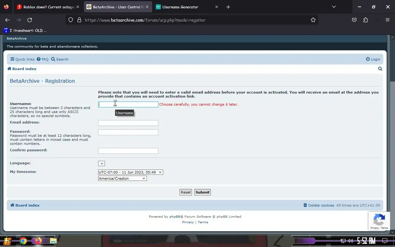Open the America/Creston city dropdown
Viewport: 395px width, 247px height.
[123, 178]
